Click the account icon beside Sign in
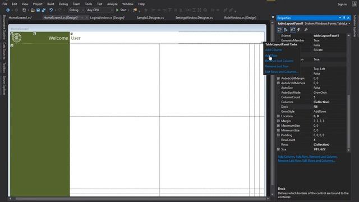Viewport: 359px width, 202px height. (355, 4)
